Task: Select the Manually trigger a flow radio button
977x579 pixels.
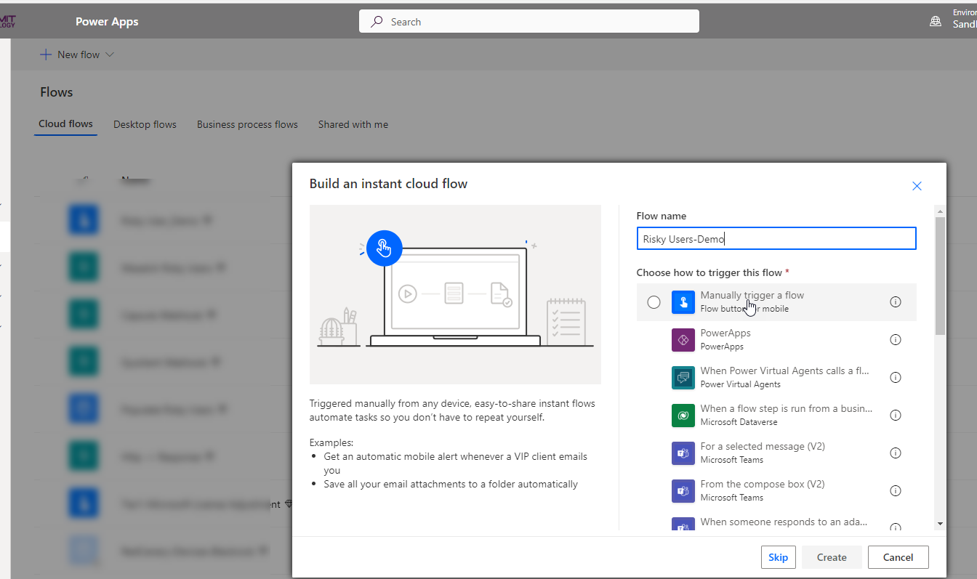Action: (654, 302)
